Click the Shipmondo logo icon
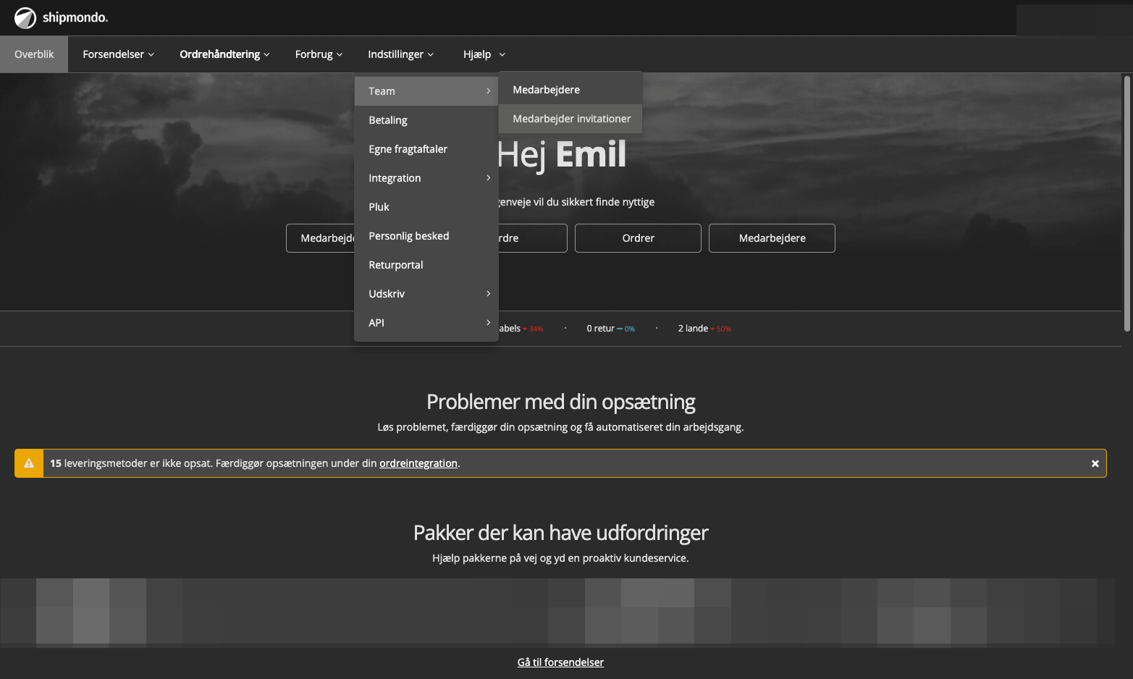This screenshot has width=1133, height=679. tap(25, 17)
